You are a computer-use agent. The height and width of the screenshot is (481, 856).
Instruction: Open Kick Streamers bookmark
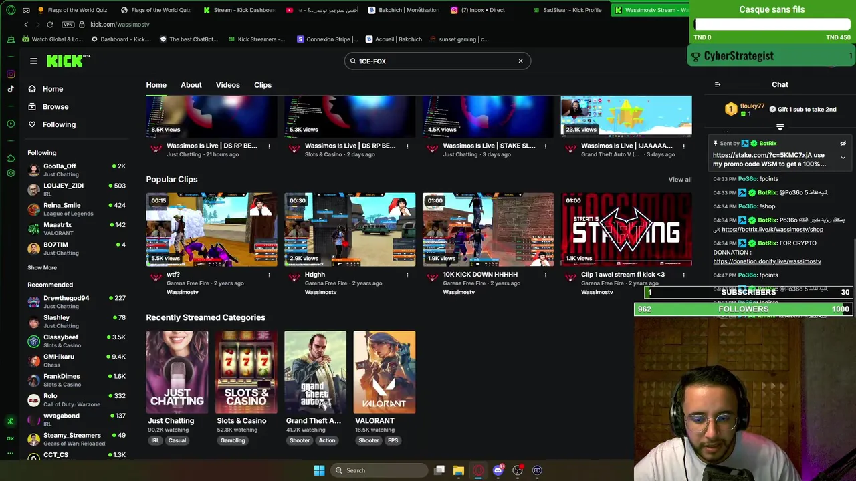coord(256,39)
